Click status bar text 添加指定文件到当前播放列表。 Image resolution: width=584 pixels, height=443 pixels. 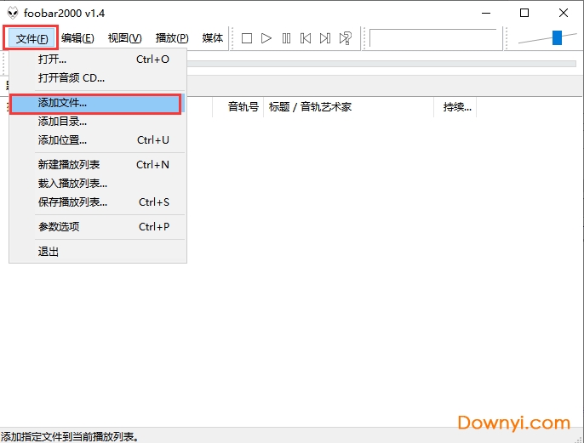point(70,437)
